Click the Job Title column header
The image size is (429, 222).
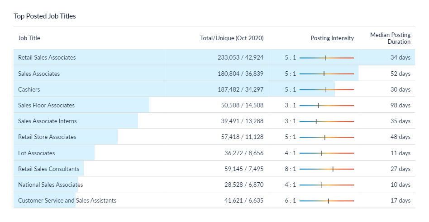click(29, 38)
